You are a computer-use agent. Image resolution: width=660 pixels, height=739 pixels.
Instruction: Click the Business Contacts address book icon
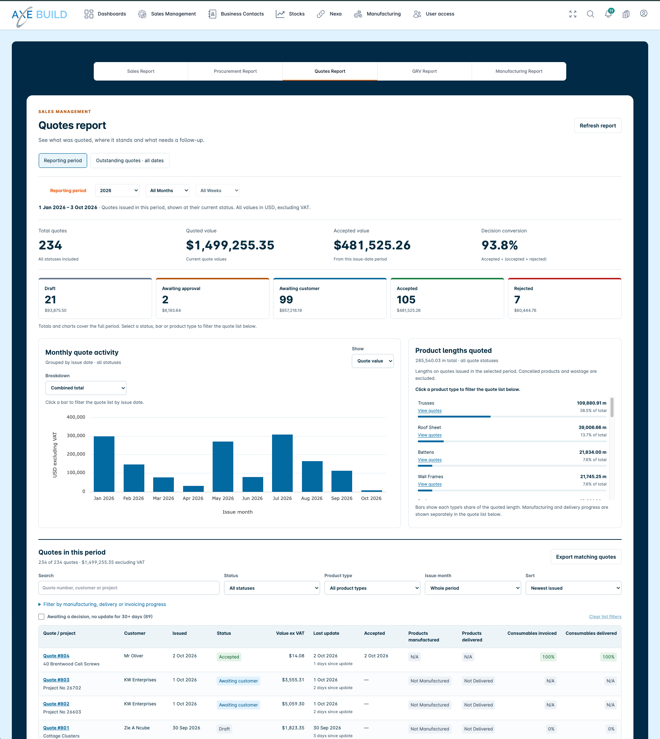212,14
